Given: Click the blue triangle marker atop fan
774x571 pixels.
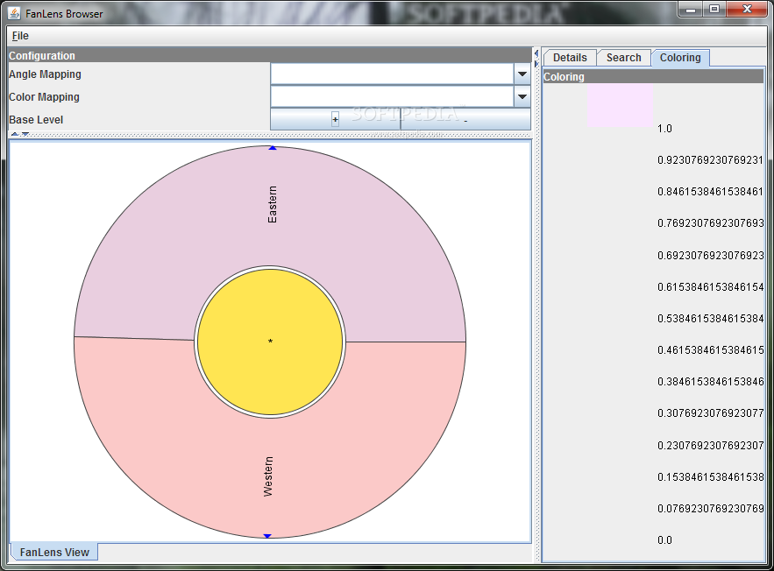Looking at the screenshot, I should coord(273,148).
